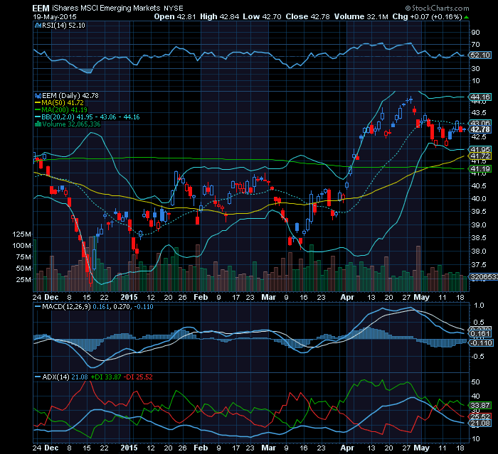This screenshot has width=498, height=454.
Task: Click the Apr label on the ADX date axis
Action: click(347, 448)
